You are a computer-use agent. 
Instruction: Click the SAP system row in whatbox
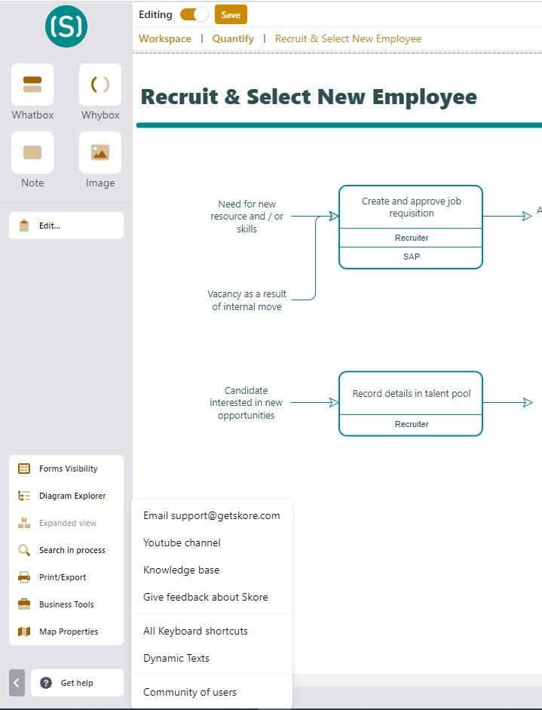(411, 257)
